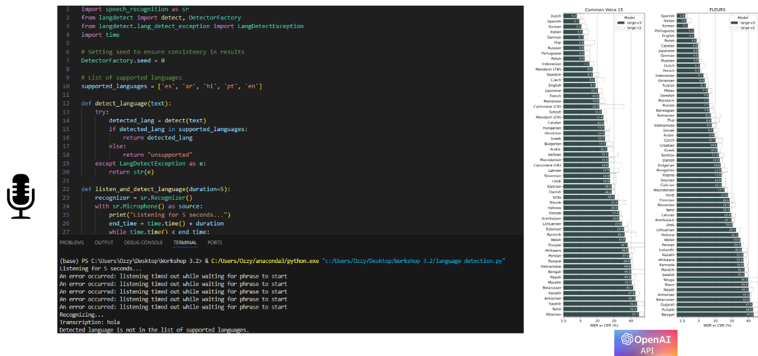Click line number 22 in the gutter
The image size is (758, 356).
pyautogui.click(x=66, y=189)
